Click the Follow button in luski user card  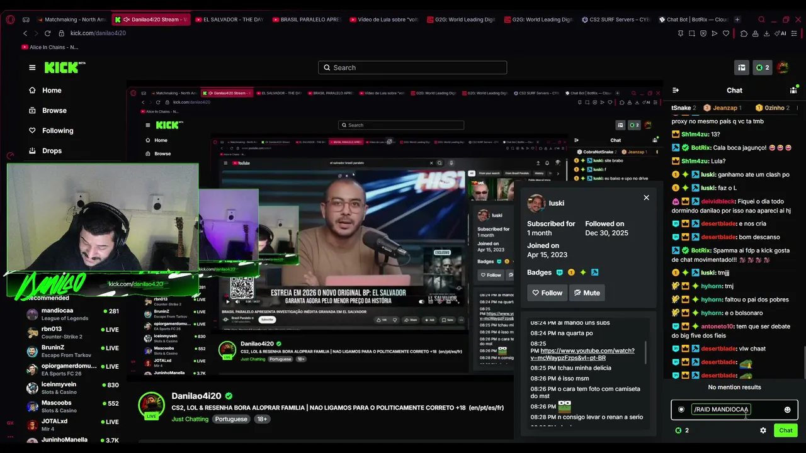point(547,293)
